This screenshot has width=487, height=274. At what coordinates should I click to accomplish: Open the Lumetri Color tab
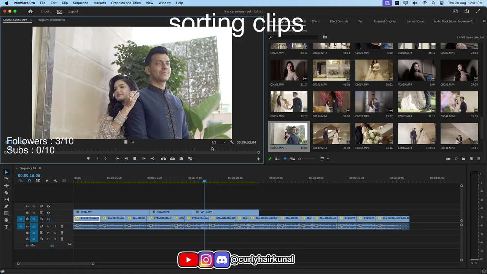pos(415,21)
